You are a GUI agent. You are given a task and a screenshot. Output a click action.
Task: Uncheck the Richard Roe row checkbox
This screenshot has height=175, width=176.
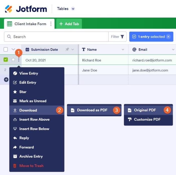tap(6, 60)
